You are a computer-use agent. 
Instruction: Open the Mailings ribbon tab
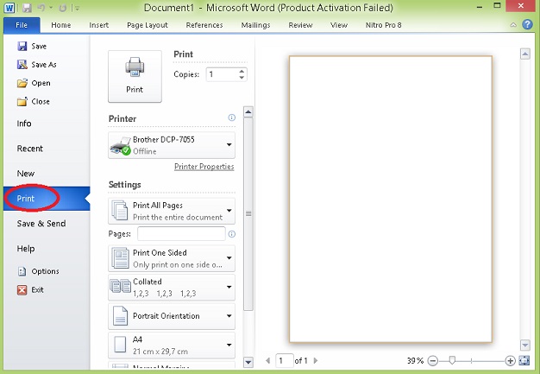tap(254, 25)
